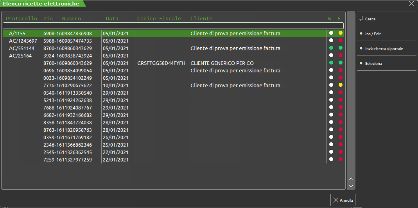Screen dimensions: 418x208
Task: Click the Data column header
Action: tap(112, 19)
